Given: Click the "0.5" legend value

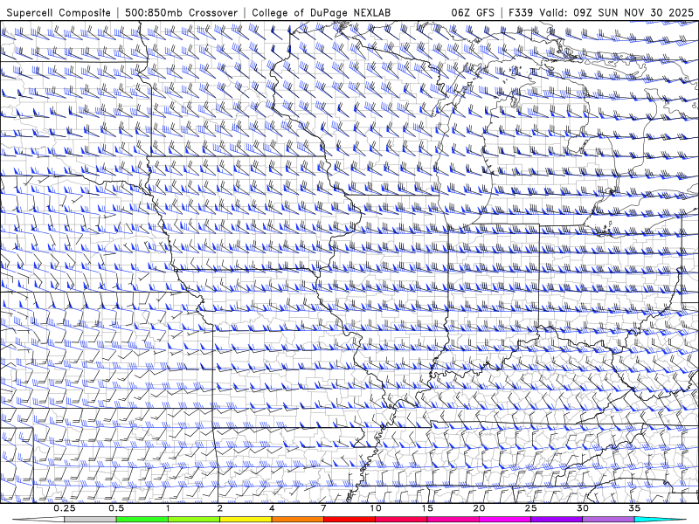Looking at the screenshot, I should click(x=116, y=508).
